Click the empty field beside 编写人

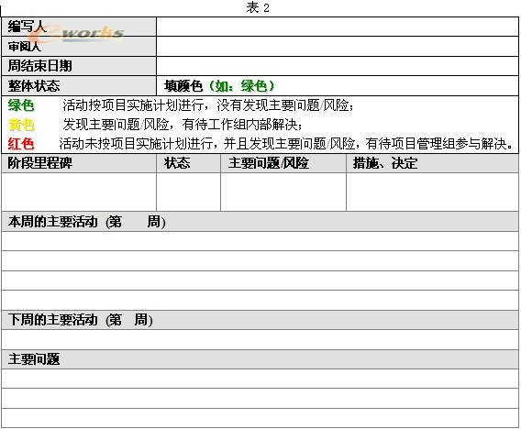click(338, 27)
